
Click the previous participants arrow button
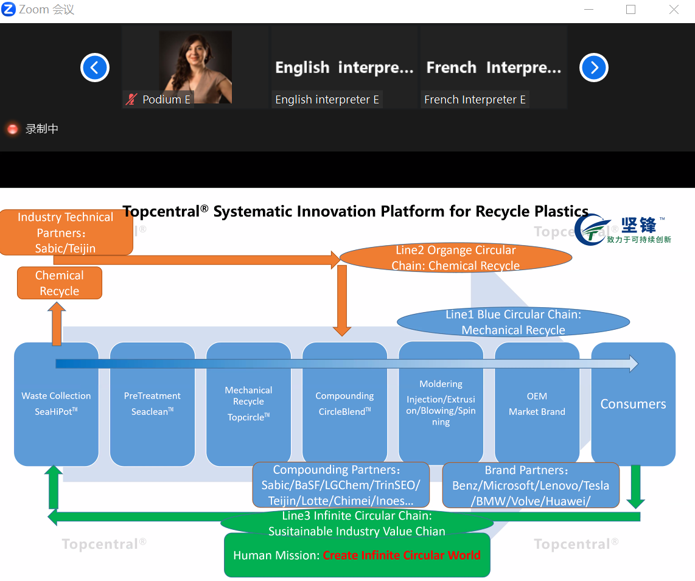[x=95, y=68]
